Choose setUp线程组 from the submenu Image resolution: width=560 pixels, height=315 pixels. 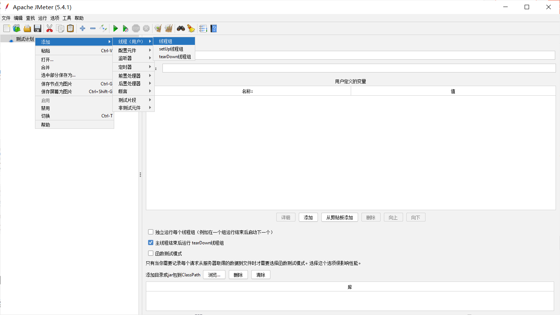coord(174,49)
